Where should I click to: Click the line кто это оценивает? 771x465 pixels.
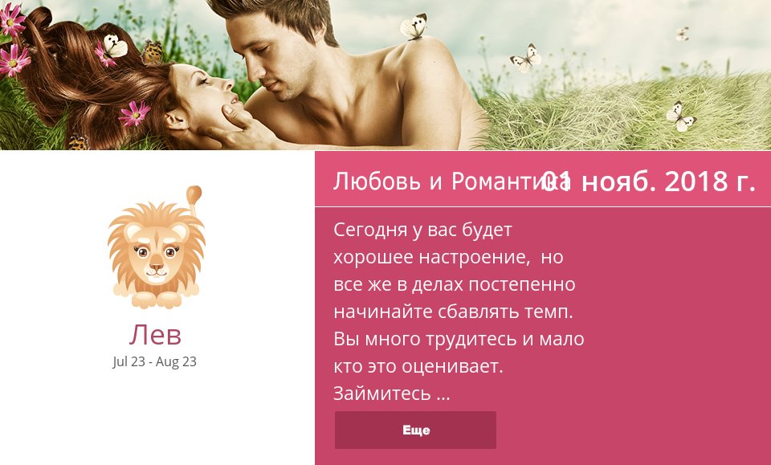click(418, 366)
